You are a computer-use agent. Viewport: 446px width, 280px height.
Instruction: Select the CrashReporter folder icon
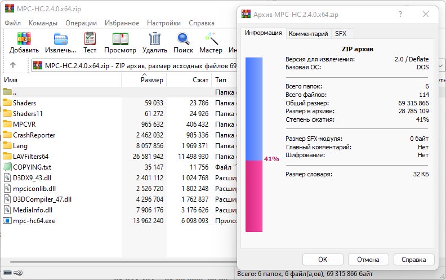click(7, 135)
